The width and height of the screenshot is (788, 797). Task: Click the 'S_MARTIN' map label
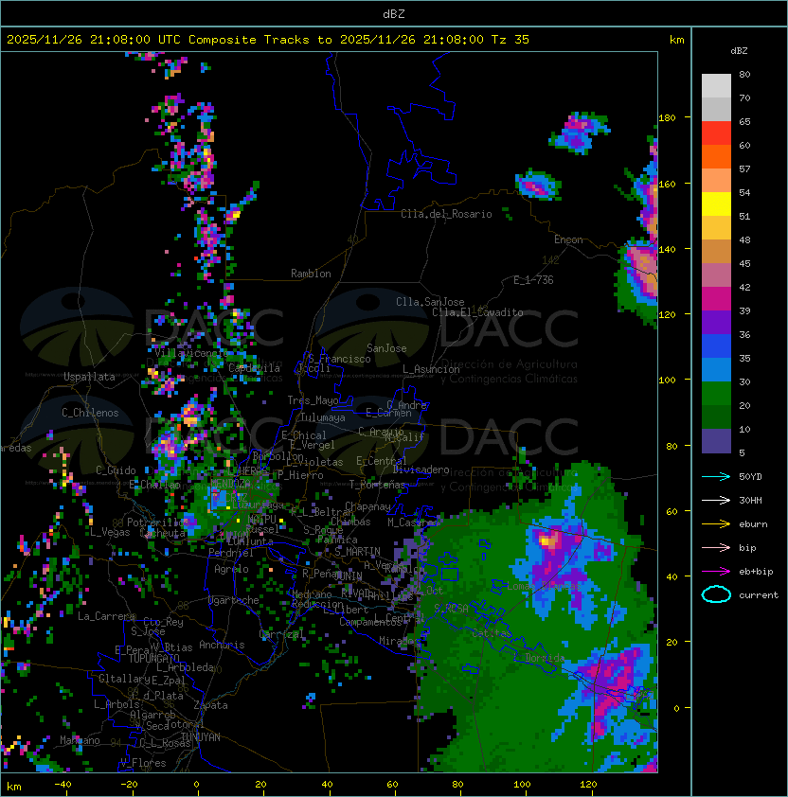point(357,552)
